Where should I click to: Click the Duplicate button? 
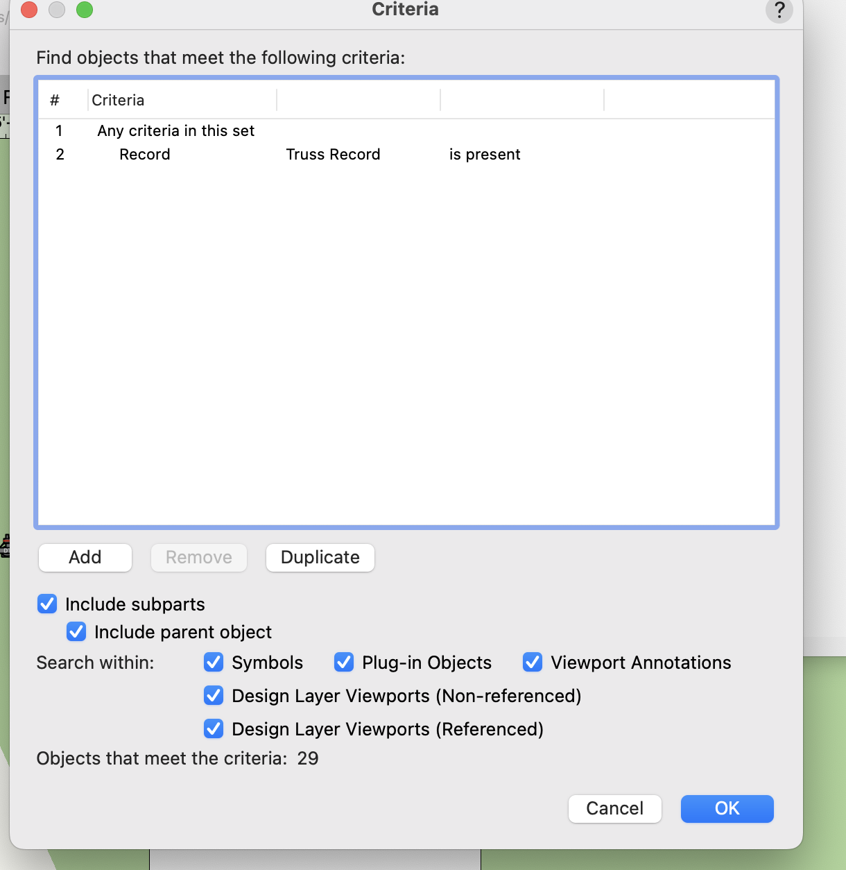pyautogui.click(x=320, y=558)
